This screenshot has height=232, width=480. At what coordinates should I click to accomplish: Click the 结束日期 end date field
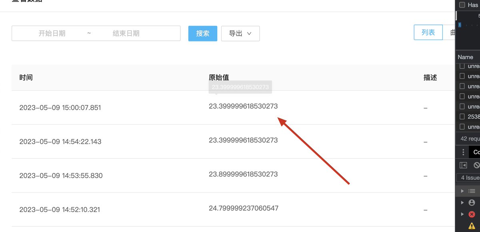point(126,34)
